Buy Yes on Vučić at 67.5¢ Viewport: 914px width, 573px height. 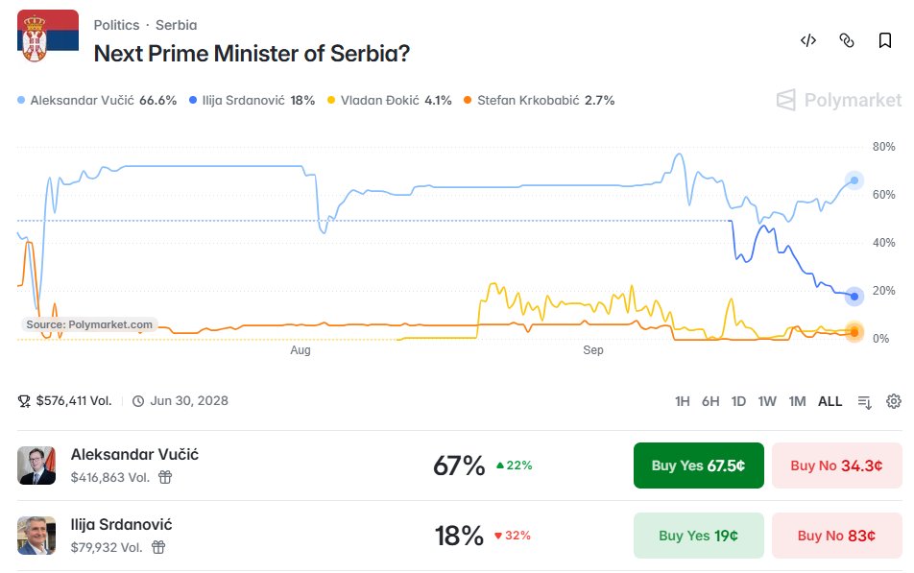[698, 466]
